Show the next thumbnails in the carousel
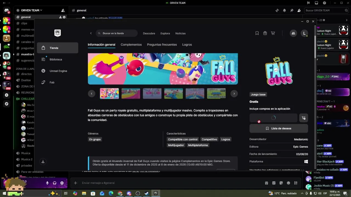351x197 pixels. point(234,94)
